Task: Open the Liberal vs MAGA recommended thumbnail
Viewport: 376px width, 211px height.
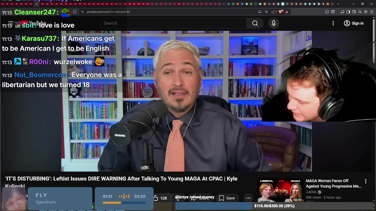Action: click(280, 190)
